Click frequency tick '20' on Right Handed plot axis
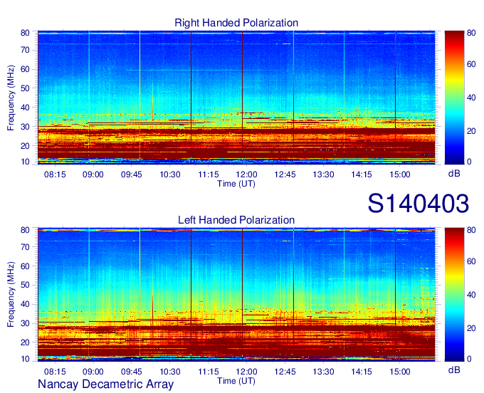Screen dimensions: 484x393 (x=25, y=146)
